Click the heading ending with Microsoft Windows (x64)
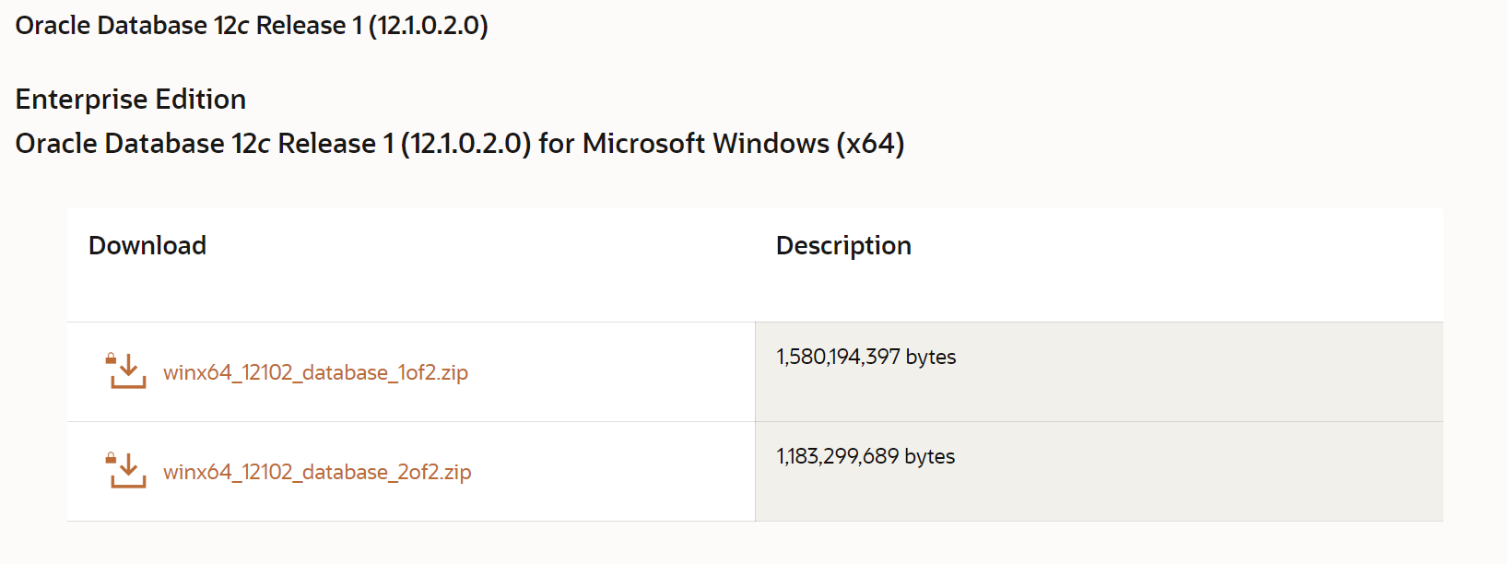Screen dimensions: 1507x564 [x=460, y=144]
